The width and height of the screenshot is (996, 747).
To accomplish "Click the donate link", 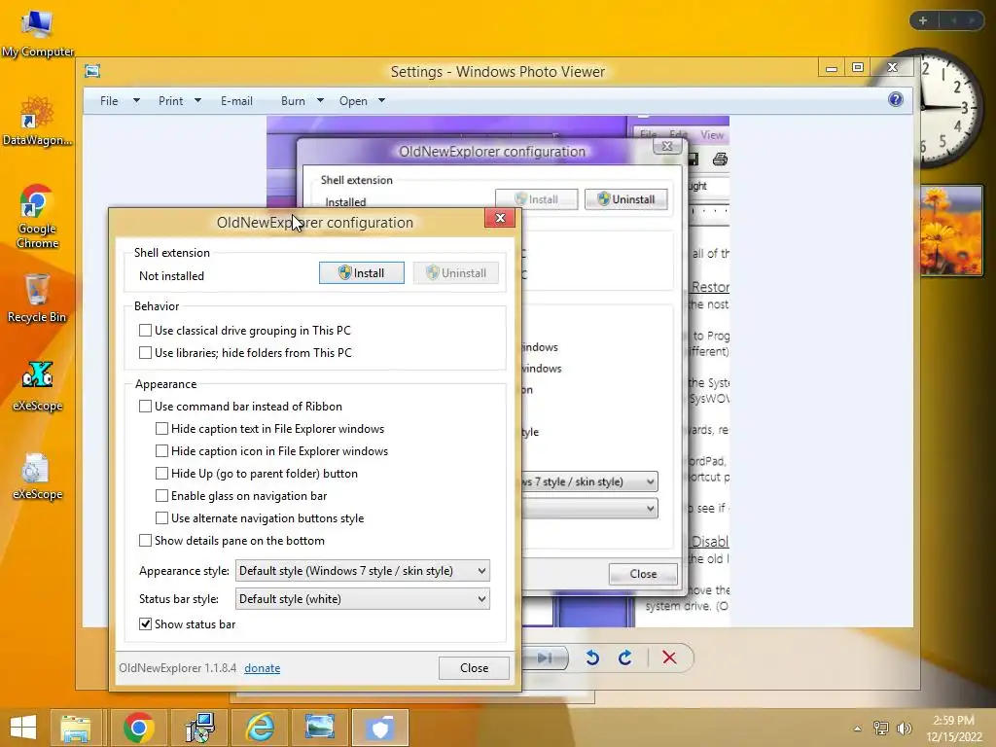I will pos(263,668).
